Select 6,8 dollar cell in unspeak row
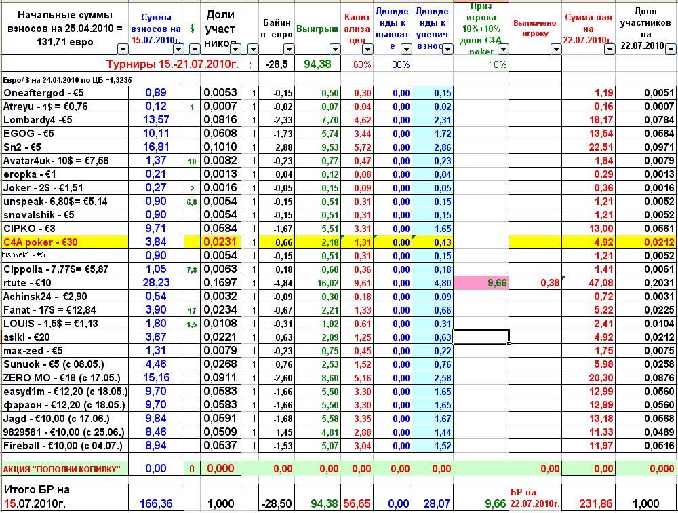The height and width of the screenshot is (513, 678). point(192,202)
